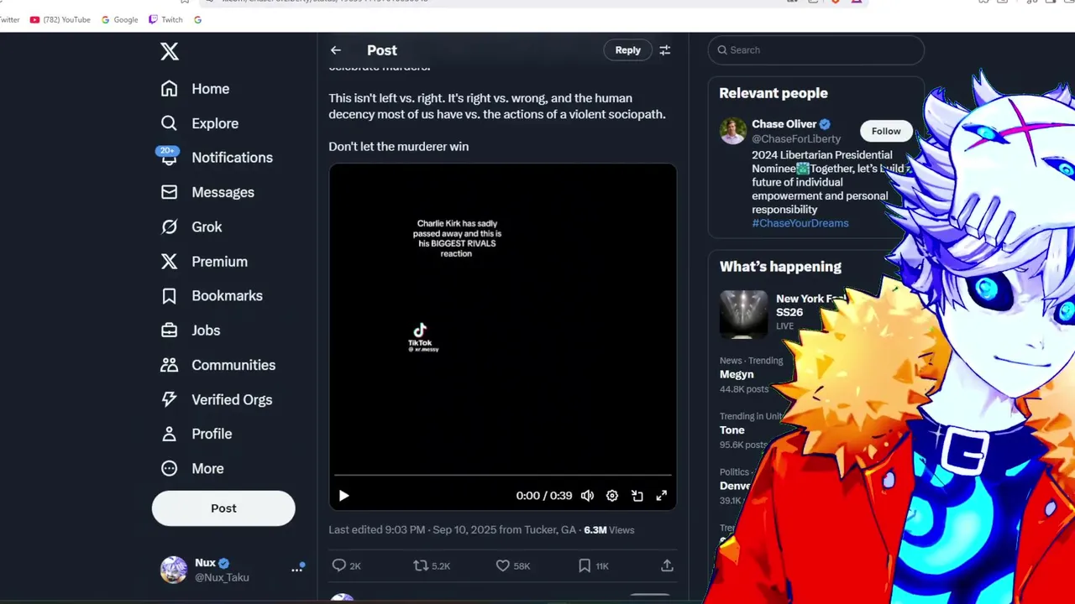This screenshot has height=604, width=1075.
Task: Click the Search input field
Action: coord(815,50)
